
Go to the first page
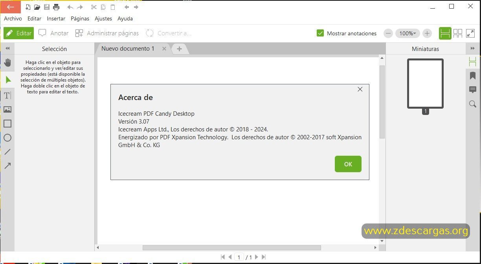[x=223, y=257]
